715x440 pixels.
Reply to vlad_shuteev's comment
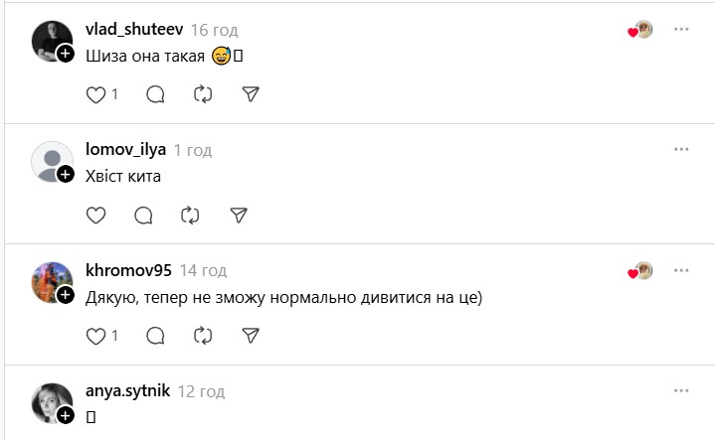pos(155,94)
